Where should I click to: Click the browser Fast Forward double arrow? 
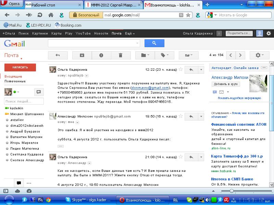(29, 15)
